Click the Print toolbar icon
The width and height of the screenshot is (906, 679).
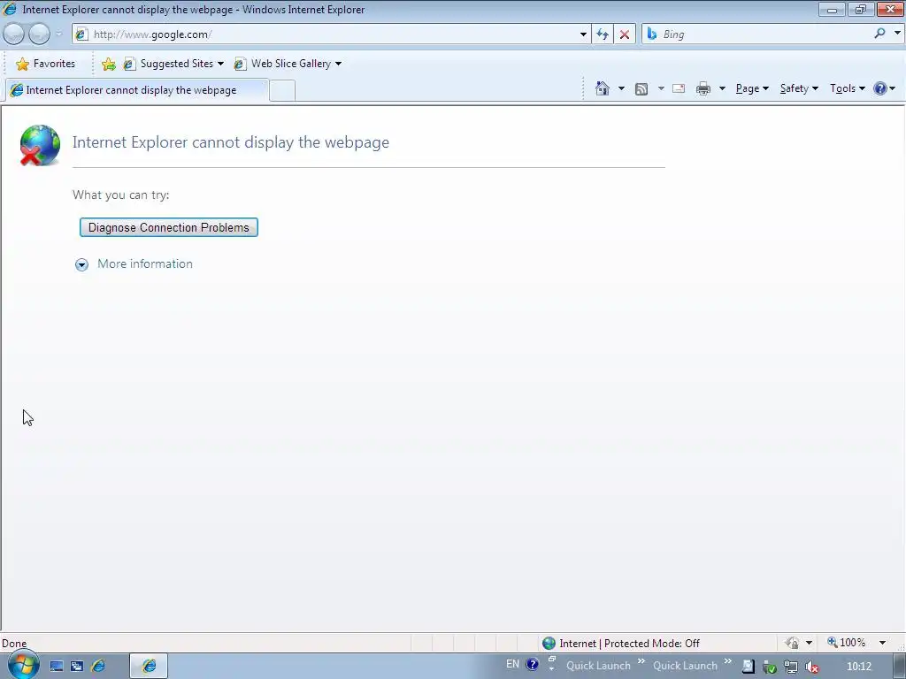pyautogui.click(x=703, y=88)
